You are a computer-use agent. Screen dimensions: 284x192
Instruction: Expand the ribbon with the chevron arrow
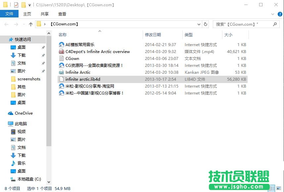[272, 14]
